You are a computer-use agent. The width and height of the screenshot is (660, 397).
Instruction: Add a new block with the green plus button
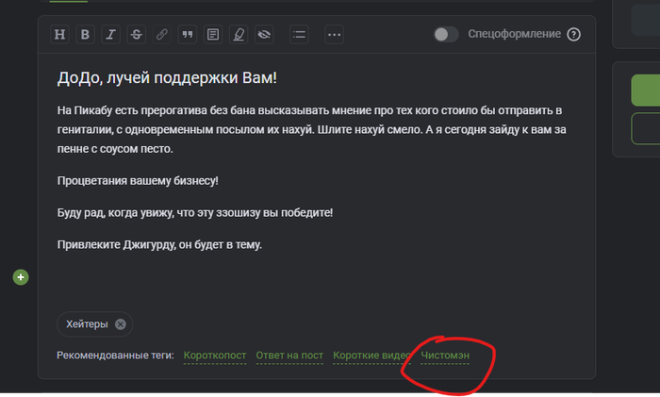pyautogui.click(x=21, y=277)
